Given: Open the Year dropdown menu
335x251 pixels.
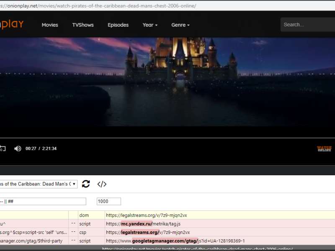Looking at the screenshot, I should 150,25.
